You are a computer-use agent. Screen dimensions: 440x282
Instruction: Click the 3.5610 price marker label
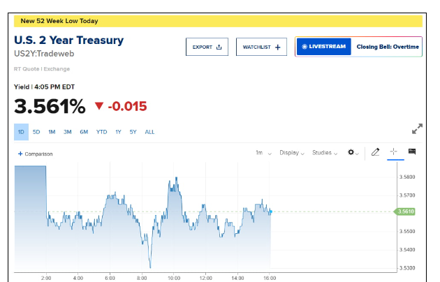pyautogui.click(x=406, y=211)
